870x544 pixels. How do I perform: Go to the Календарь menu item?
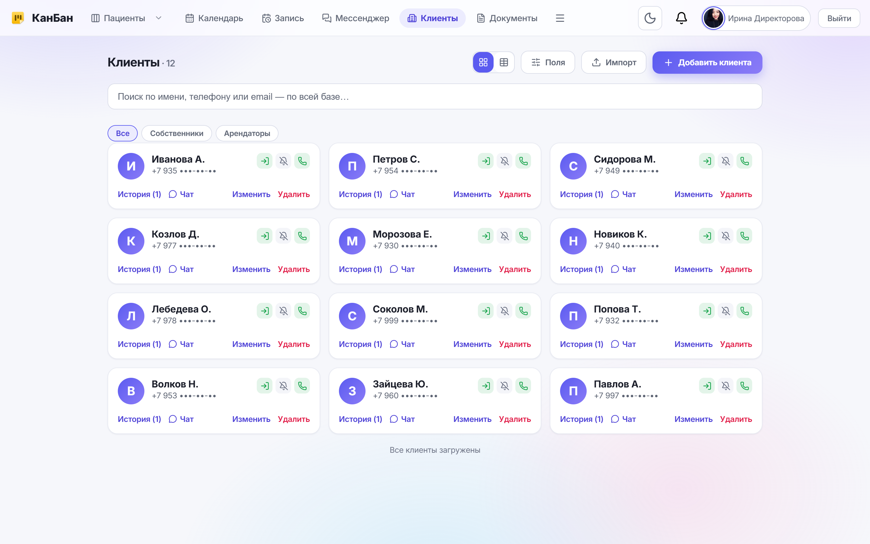214,18
